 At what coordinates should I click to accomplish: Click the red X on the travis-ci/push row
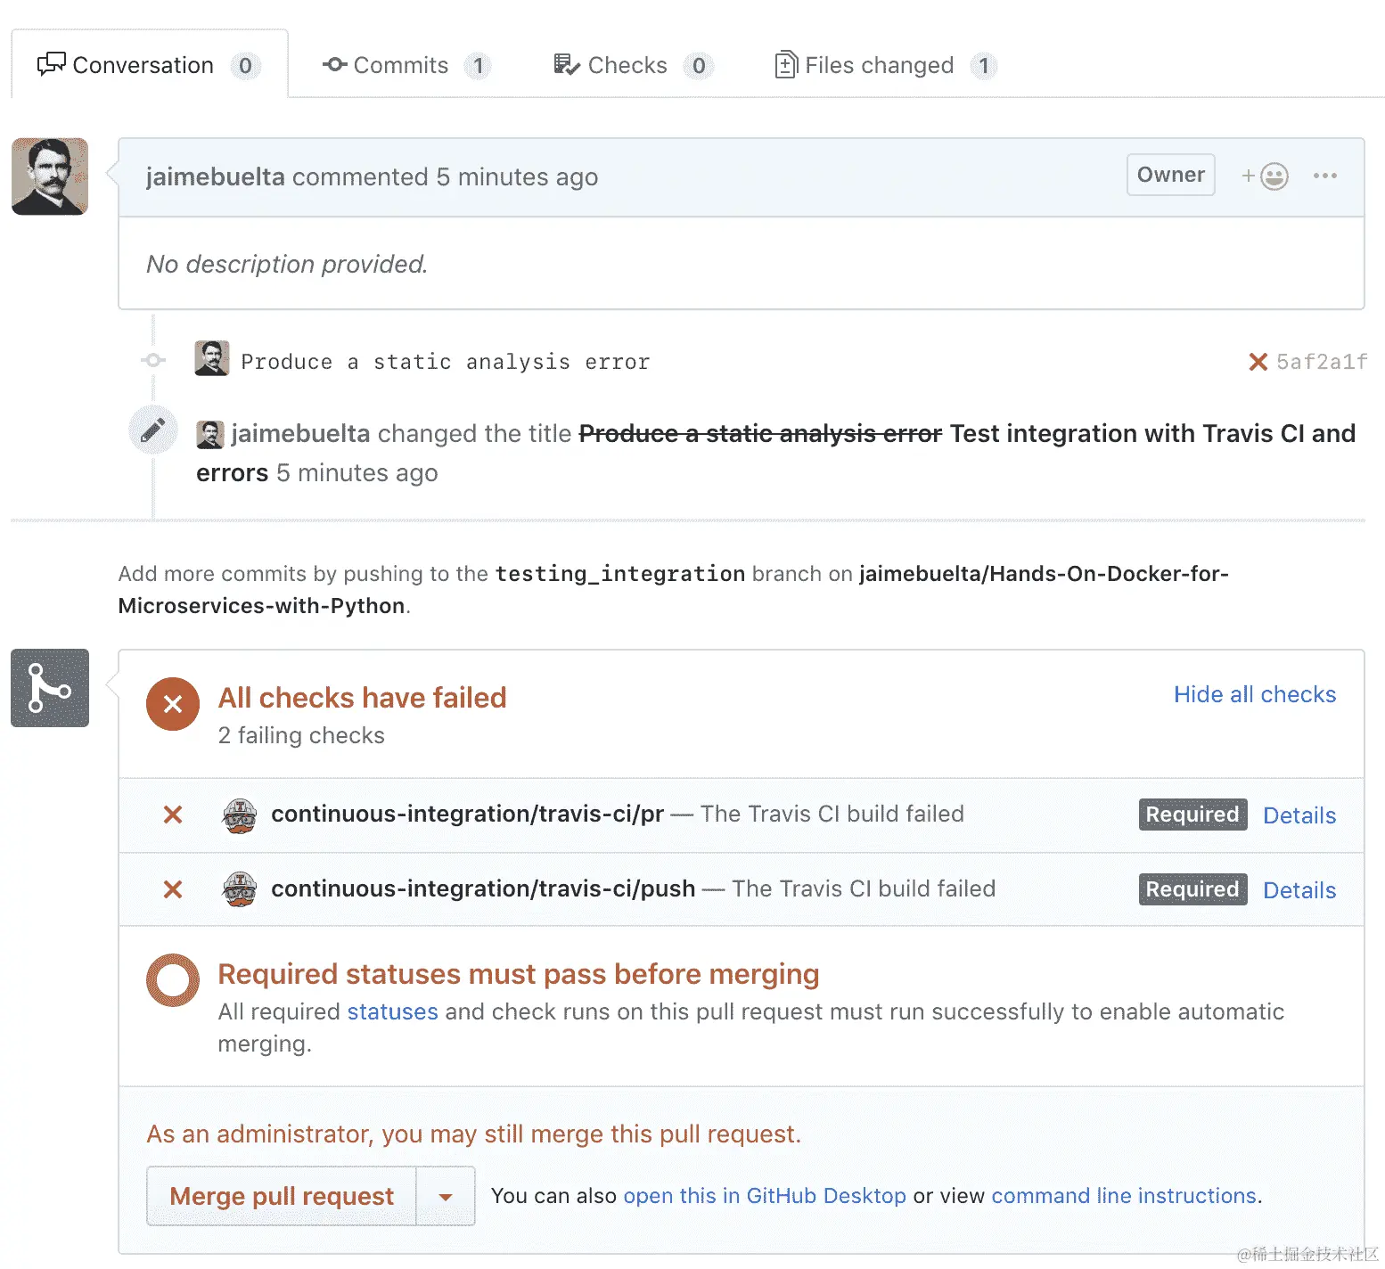(x=173, y=889)
